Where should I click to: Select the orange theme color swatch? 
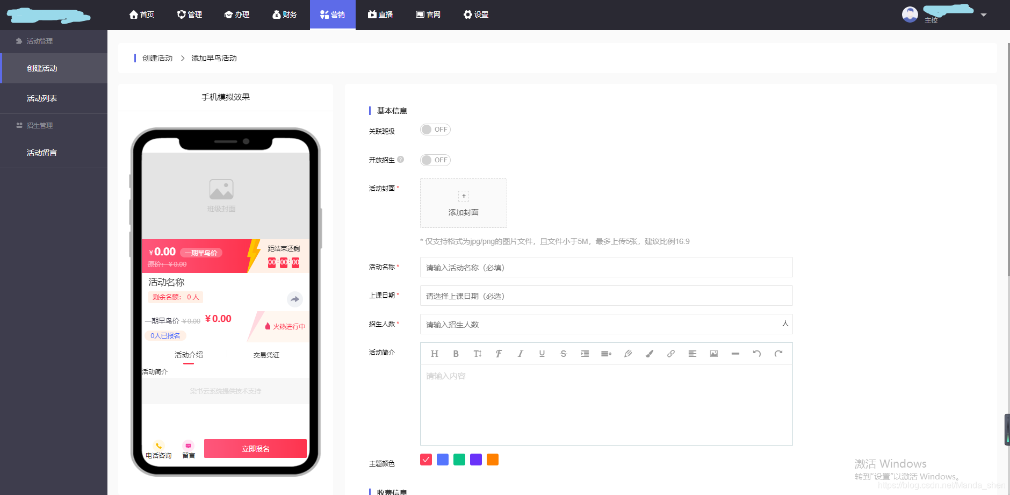tap(492, 460)
